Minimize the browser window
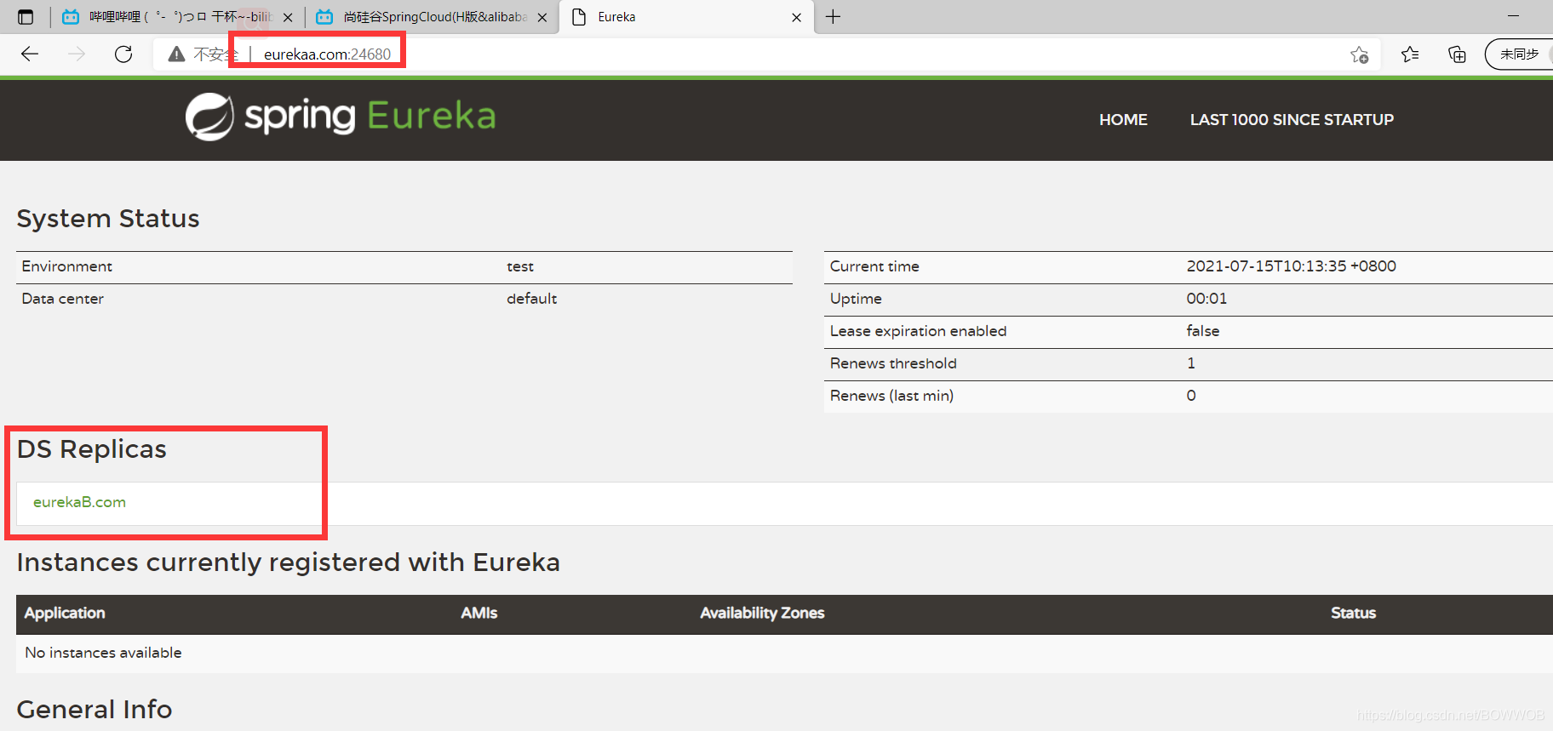This screenshot has width=1553, height=731. click(x=1513, y=16)
